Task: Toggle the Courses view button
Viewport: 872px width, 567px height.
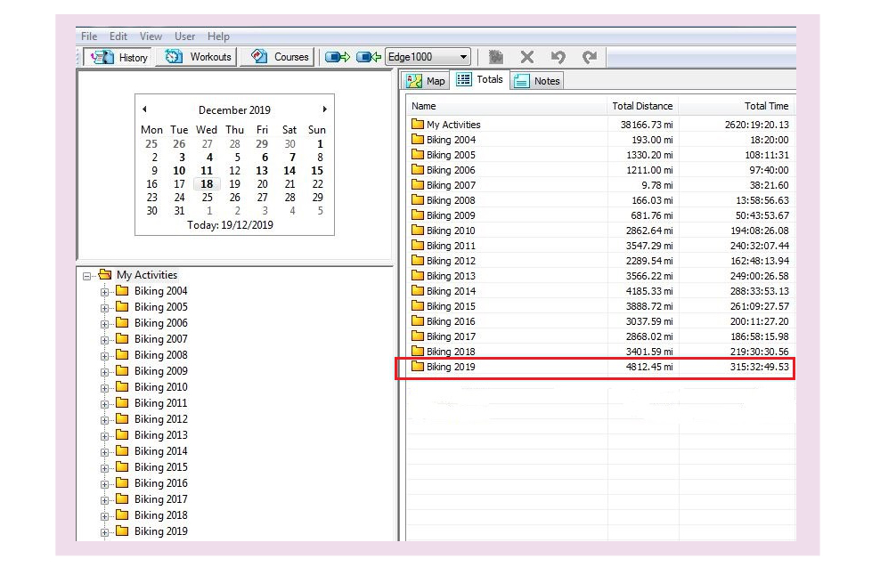Action: click(x=280, y=57)
